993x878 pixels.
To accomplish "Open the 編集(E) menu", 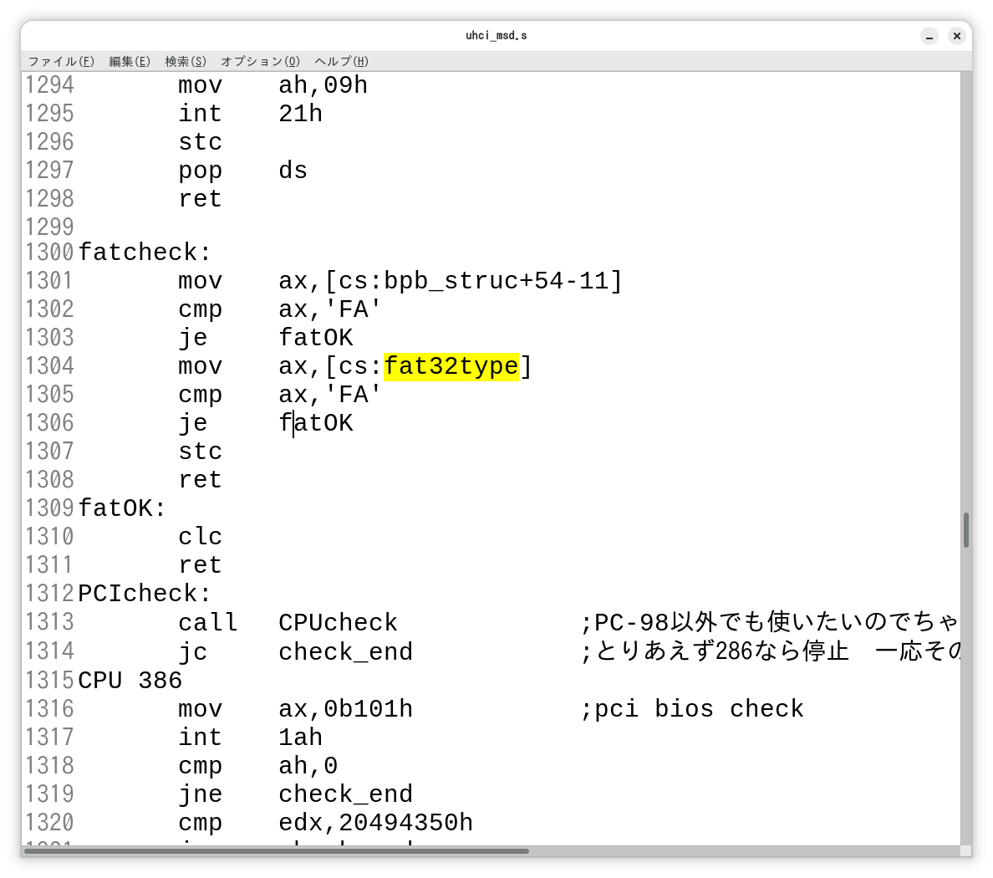I will coord(130,61).
